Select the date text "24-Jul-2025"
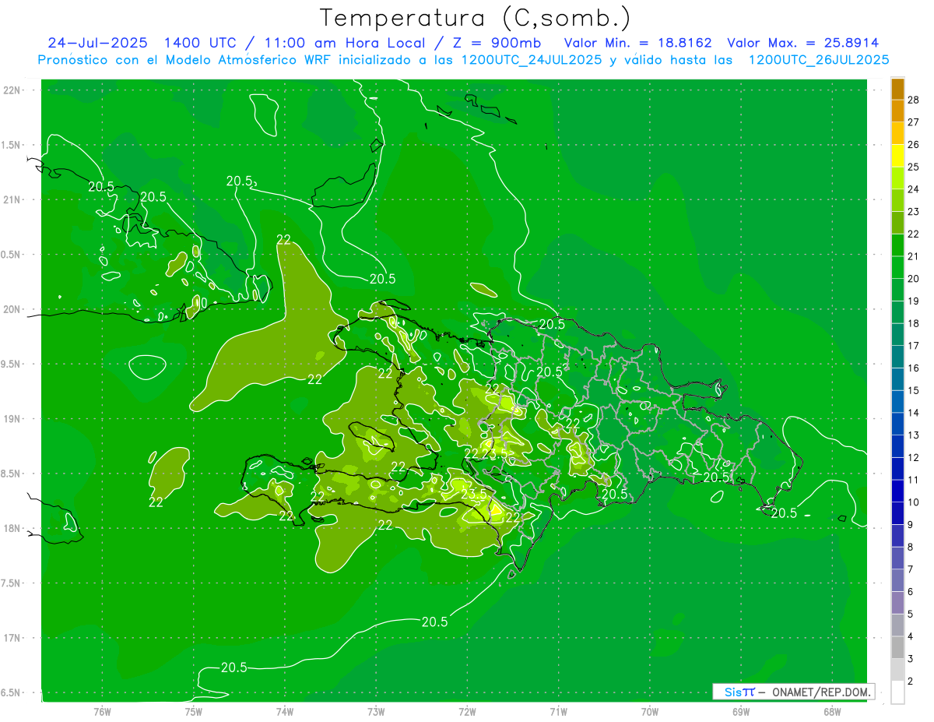This screenshot has width=934, height=722. point(98,43)
